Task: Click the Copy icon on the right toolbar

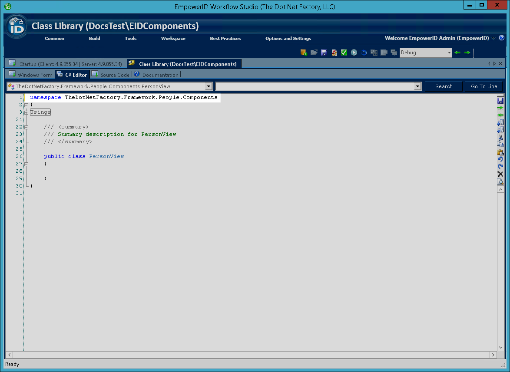Action: pos(500,145)
